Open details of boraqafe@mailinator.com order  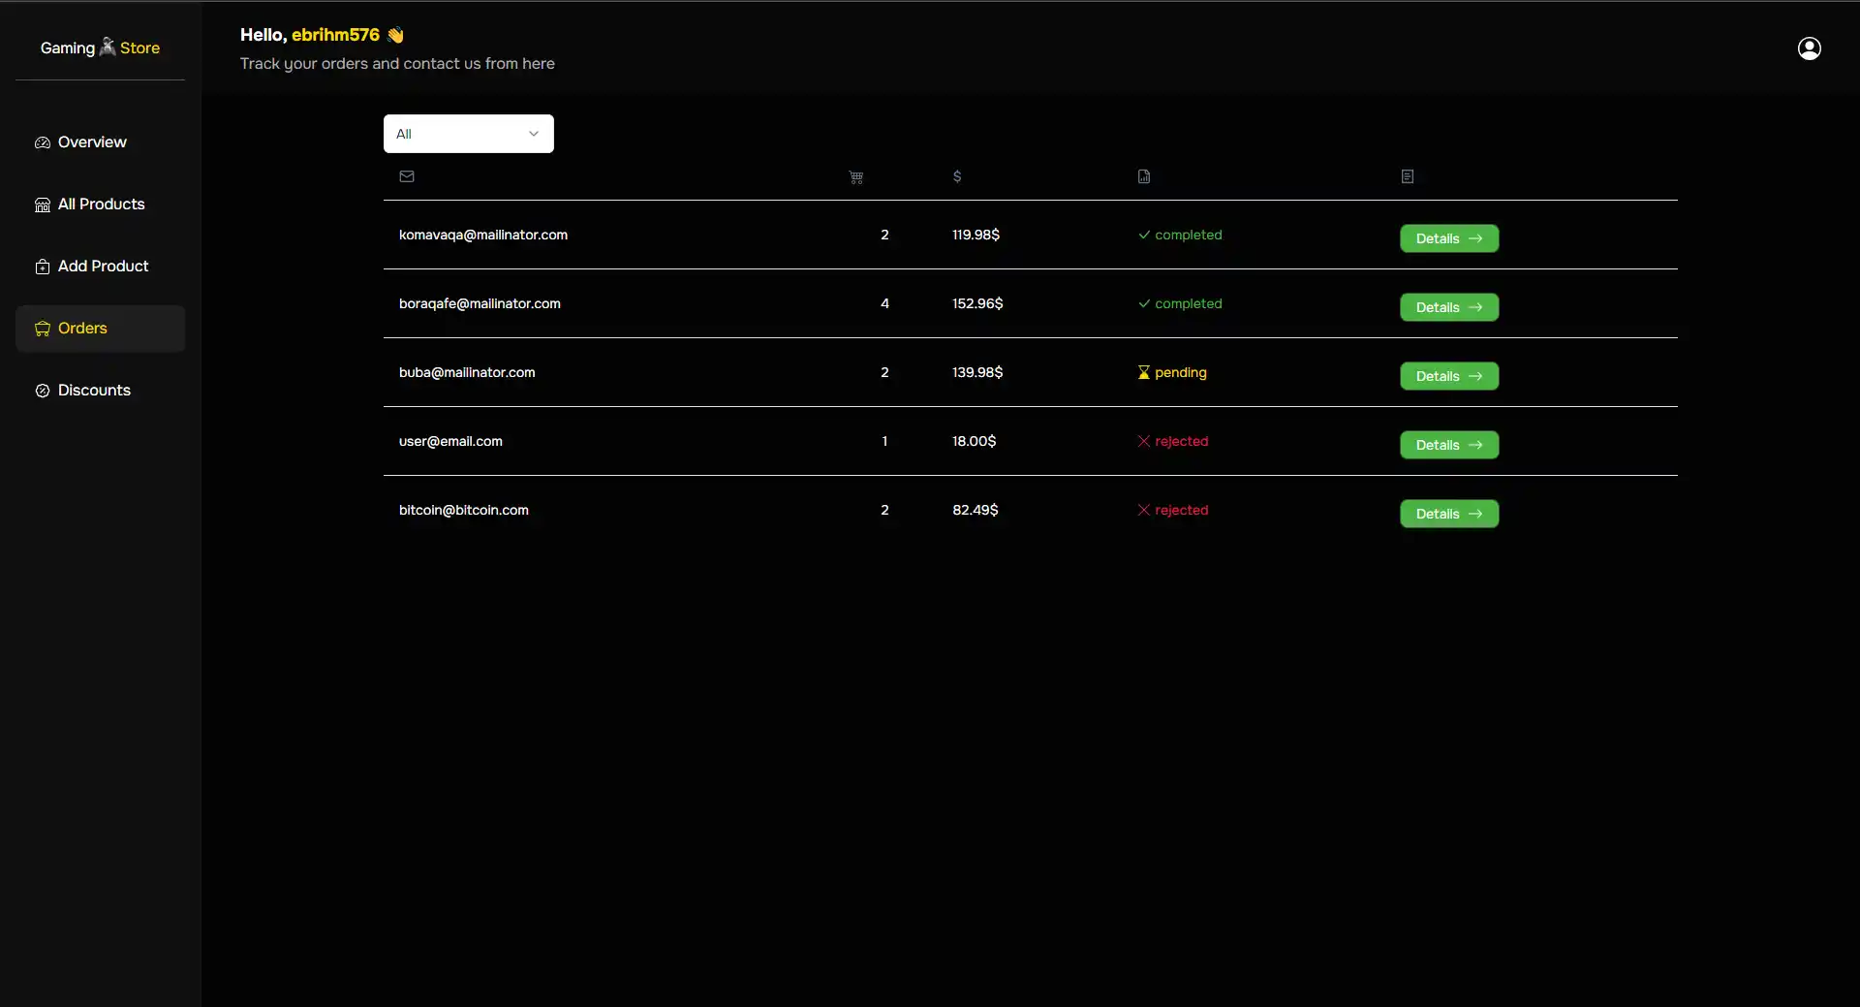click(1448, 307)
